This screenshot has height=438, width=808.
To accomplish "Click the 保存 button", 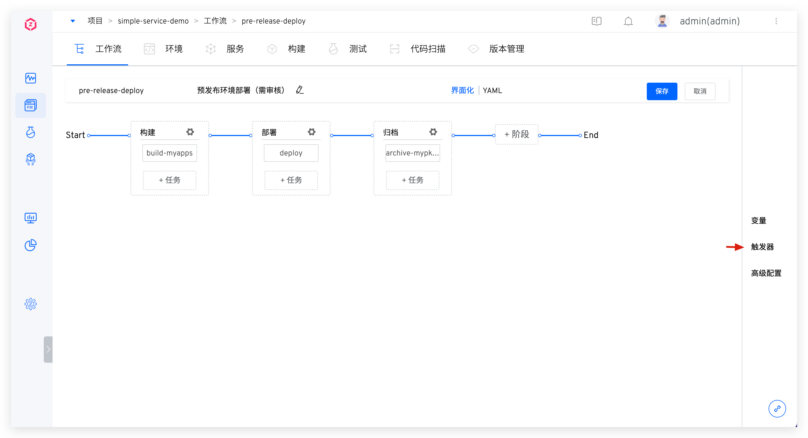I will [662, 91].
